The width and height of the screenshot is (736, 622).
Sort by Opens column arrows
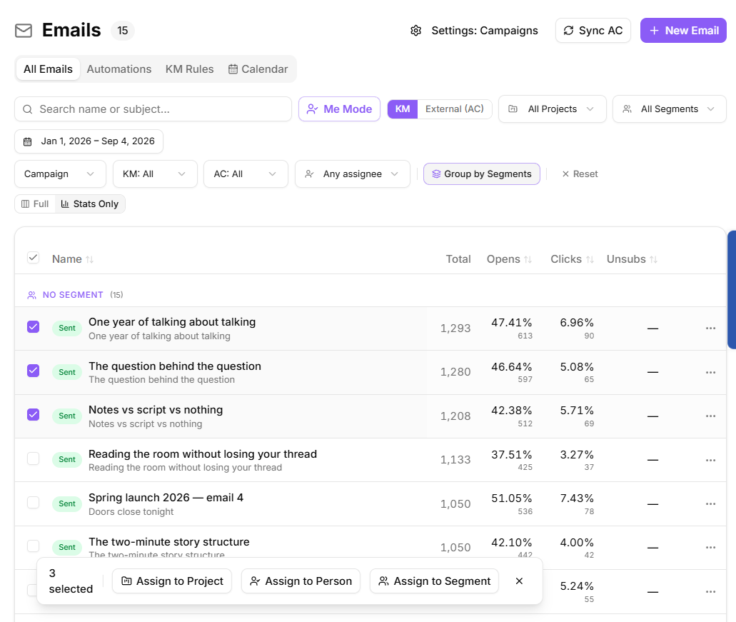(528, 259)
